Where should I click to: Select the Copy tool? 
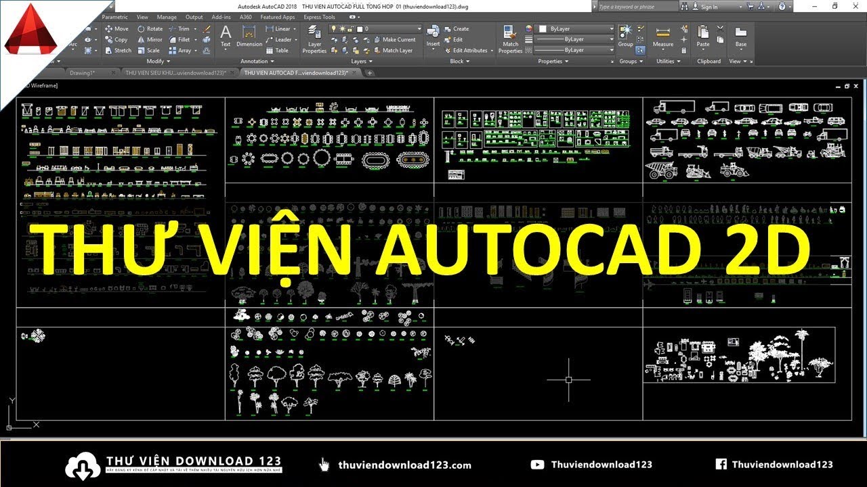point(116,40)
